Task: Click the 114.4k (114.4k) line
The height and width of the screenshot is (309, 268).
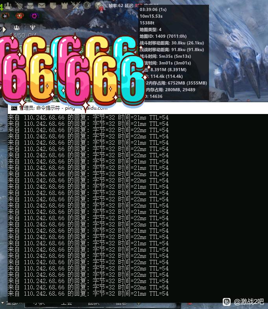Action: pos(164,76)
